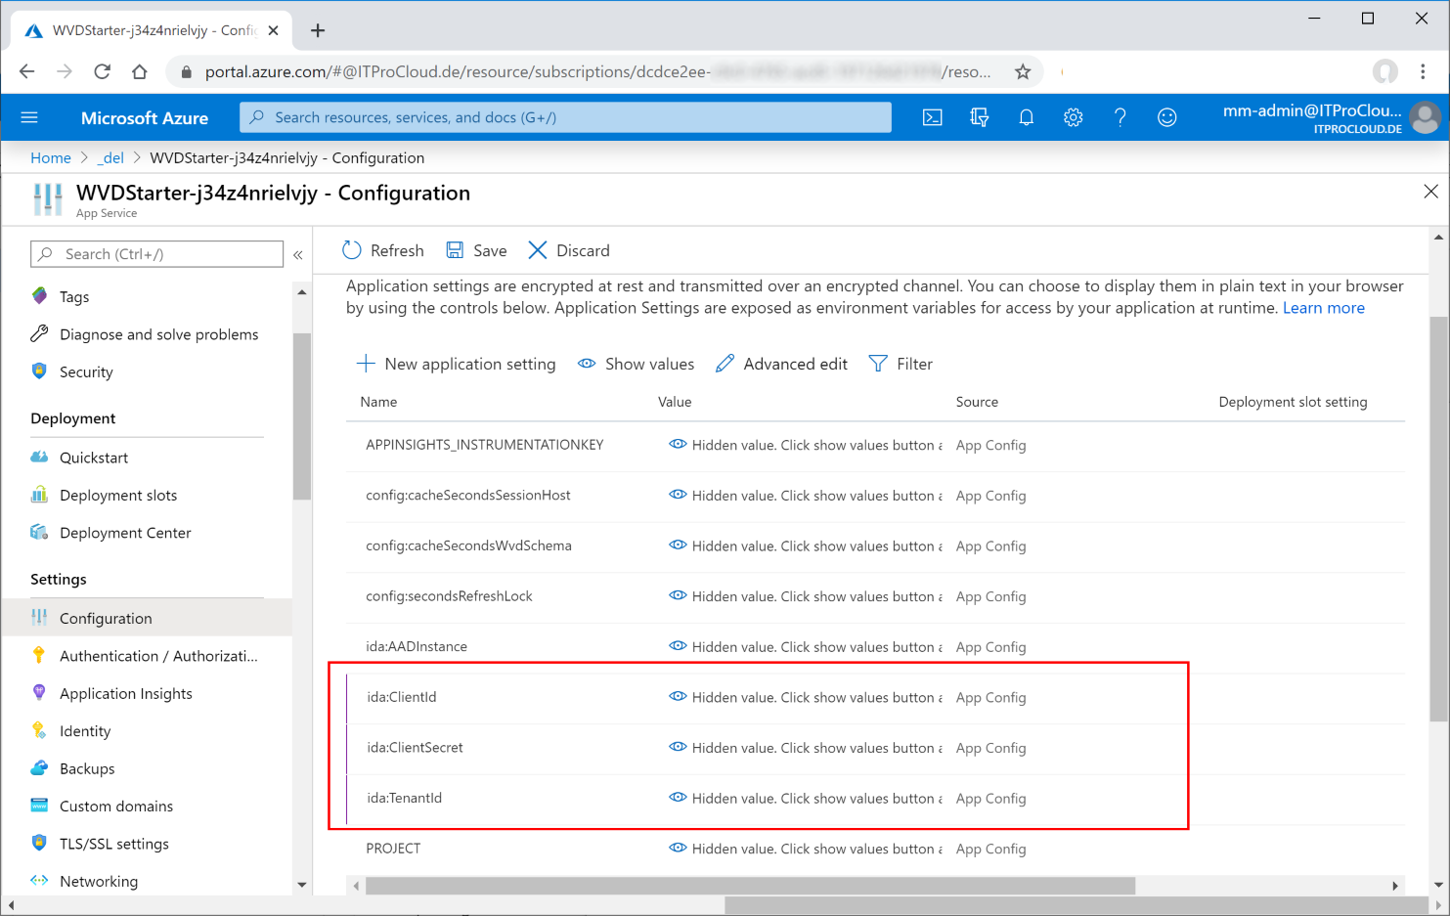Open the PROJECT setting name
Image resolution: width=1450 pixels, height=916 pixels.
393,849
